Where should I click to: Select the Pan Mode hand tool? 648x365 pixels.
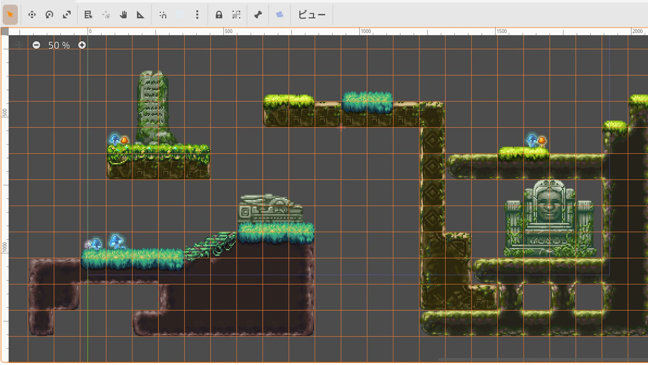[x=123, y=15]
